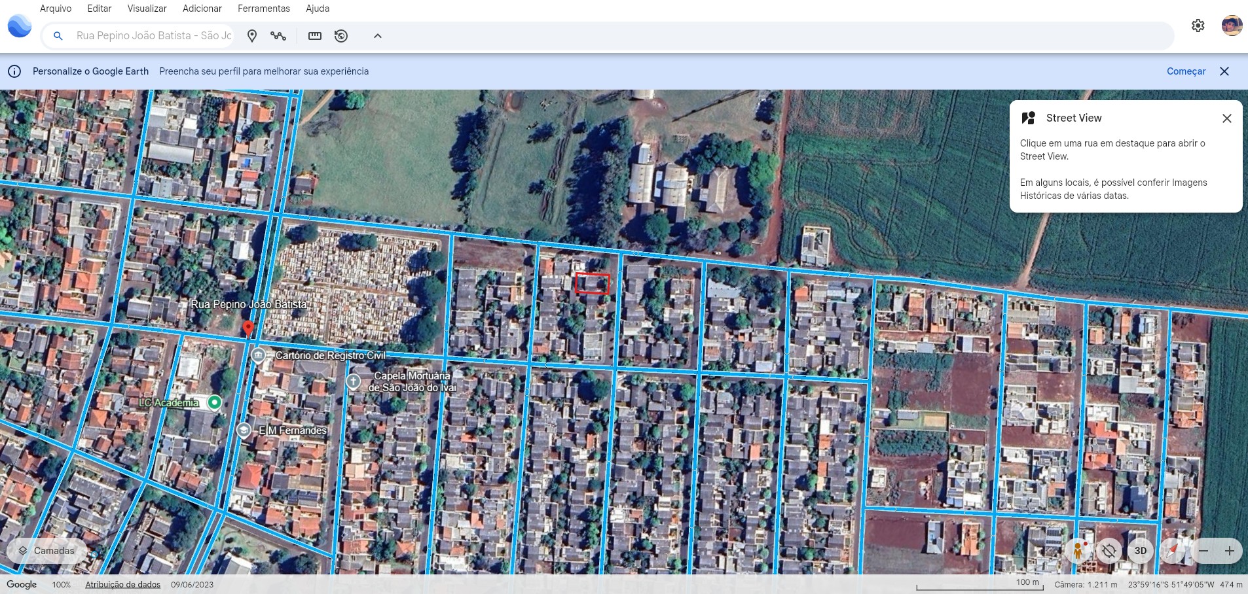Toggle the location tracking button
This screenshot has width=1248, height=594.
(x=1109, y=551)
